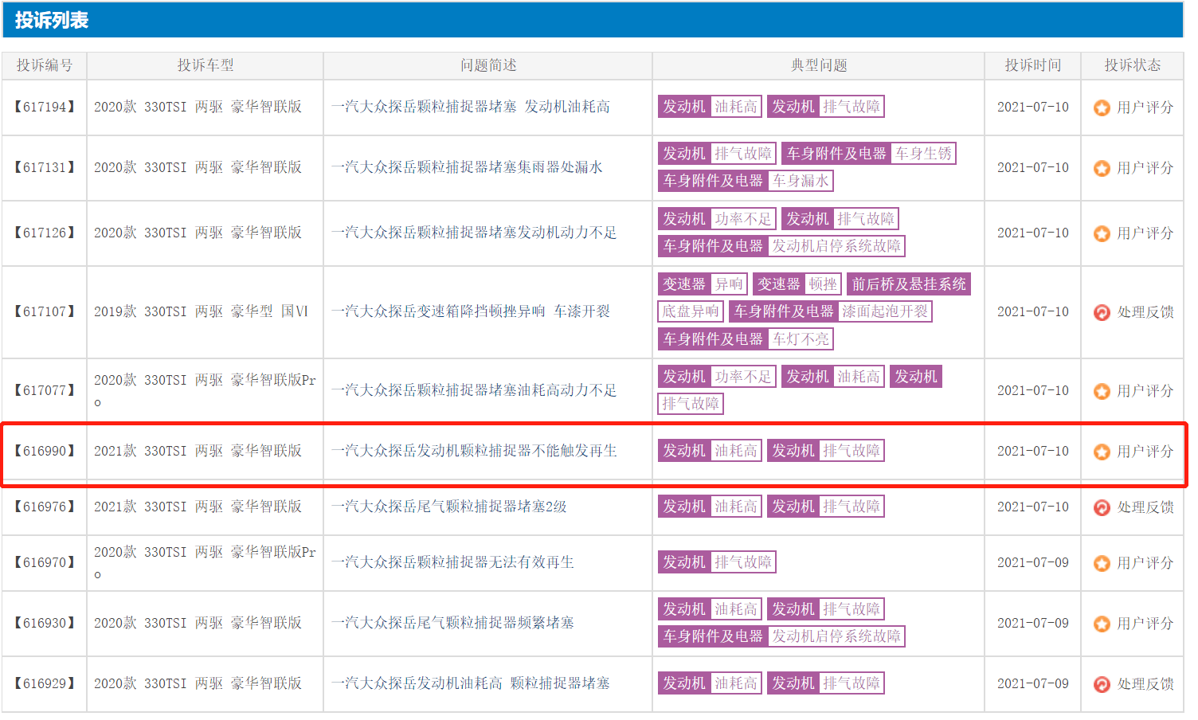Click the red 处理反馈 icon in row 617107
This screenshot has width=1198, height=720.
tap(1102, 312)
